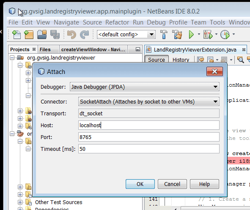Expand the Other Test Sources node
The image size is (250, 210).
[20, 202]
